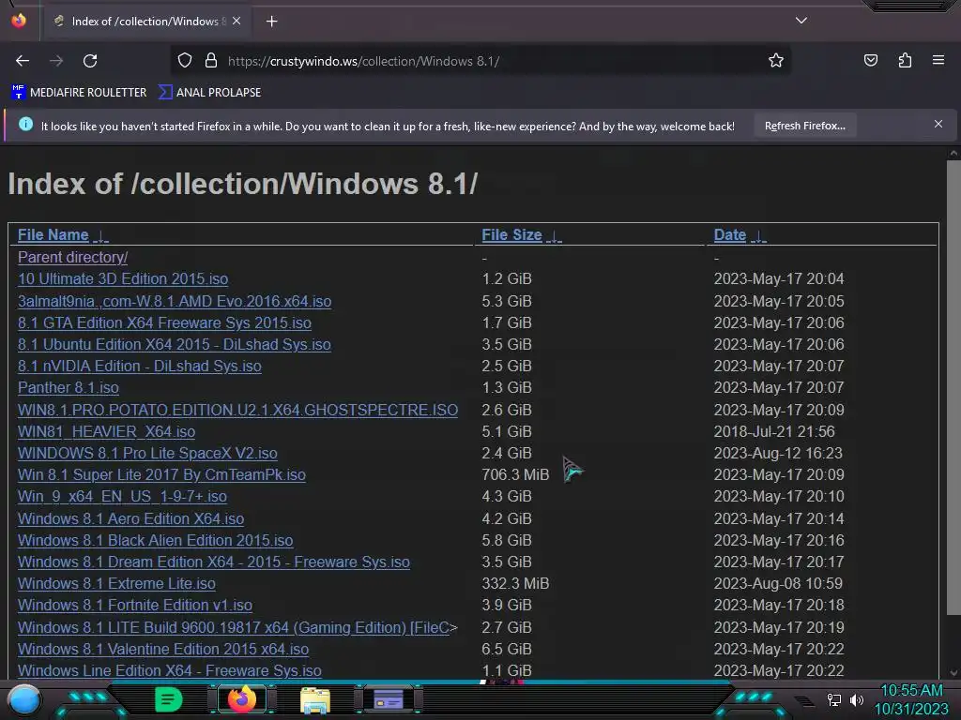Open green notes app in taskbar
961x720 pixels.
168,699
